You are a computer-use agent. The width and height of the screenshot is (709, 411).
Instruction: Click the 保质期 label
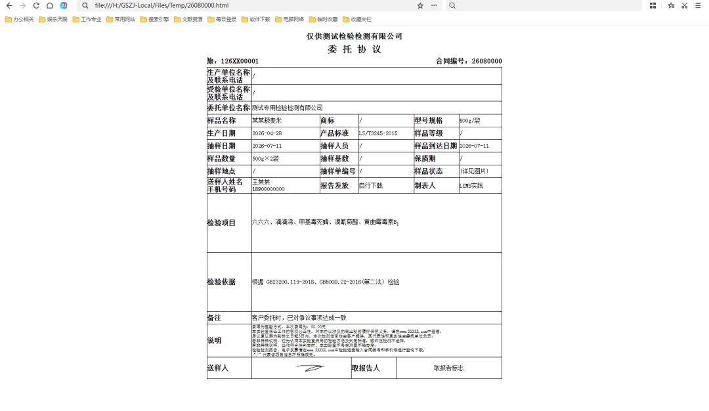click(425, 159)
